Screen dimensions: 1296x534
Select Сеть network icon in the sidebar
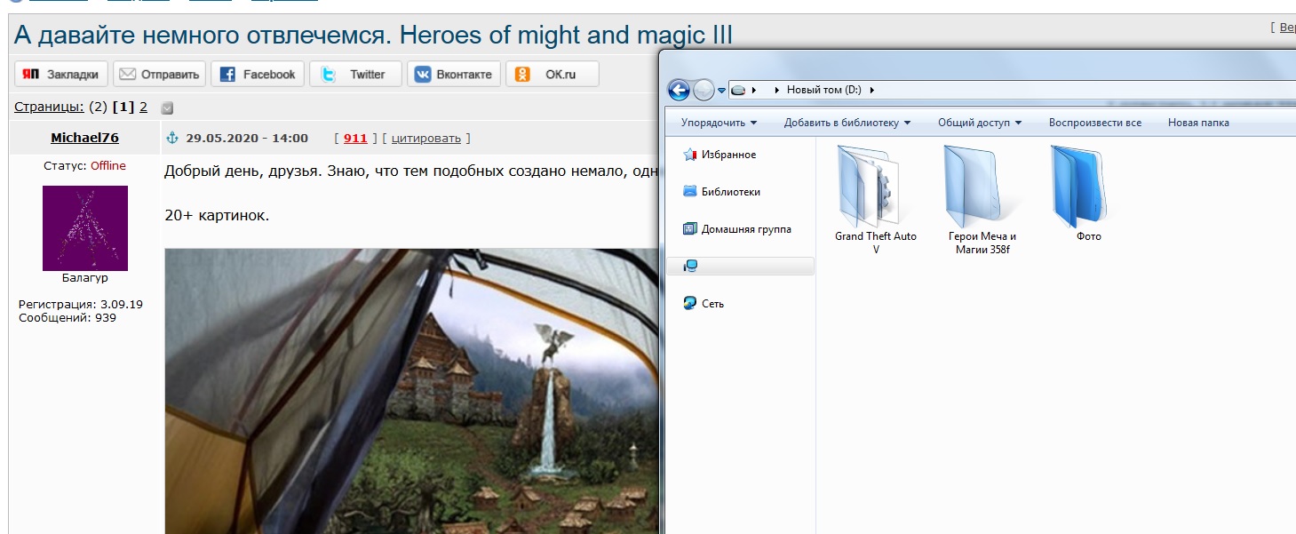tap(690, 303)
